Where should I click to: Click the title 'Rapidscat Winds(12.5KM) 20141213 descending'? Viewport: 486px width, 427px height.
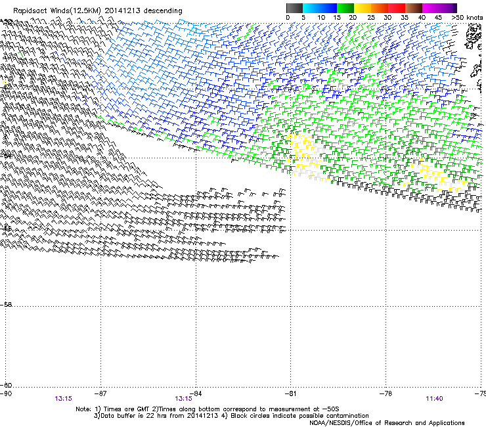click(98, 11)
